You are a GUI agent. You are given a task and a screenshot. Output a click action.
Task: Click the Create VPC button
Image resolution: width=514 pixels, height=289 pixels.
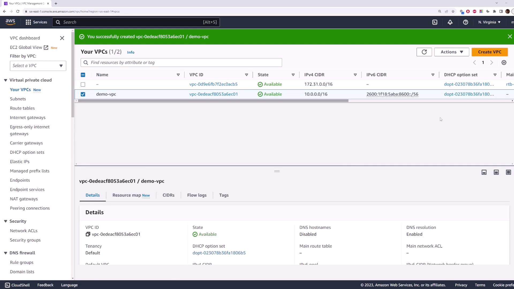coord(489,52)
